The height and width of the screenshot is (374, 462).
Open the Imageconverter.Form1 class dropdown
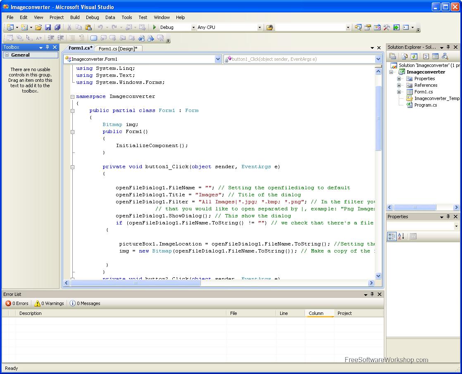(218, 59)
